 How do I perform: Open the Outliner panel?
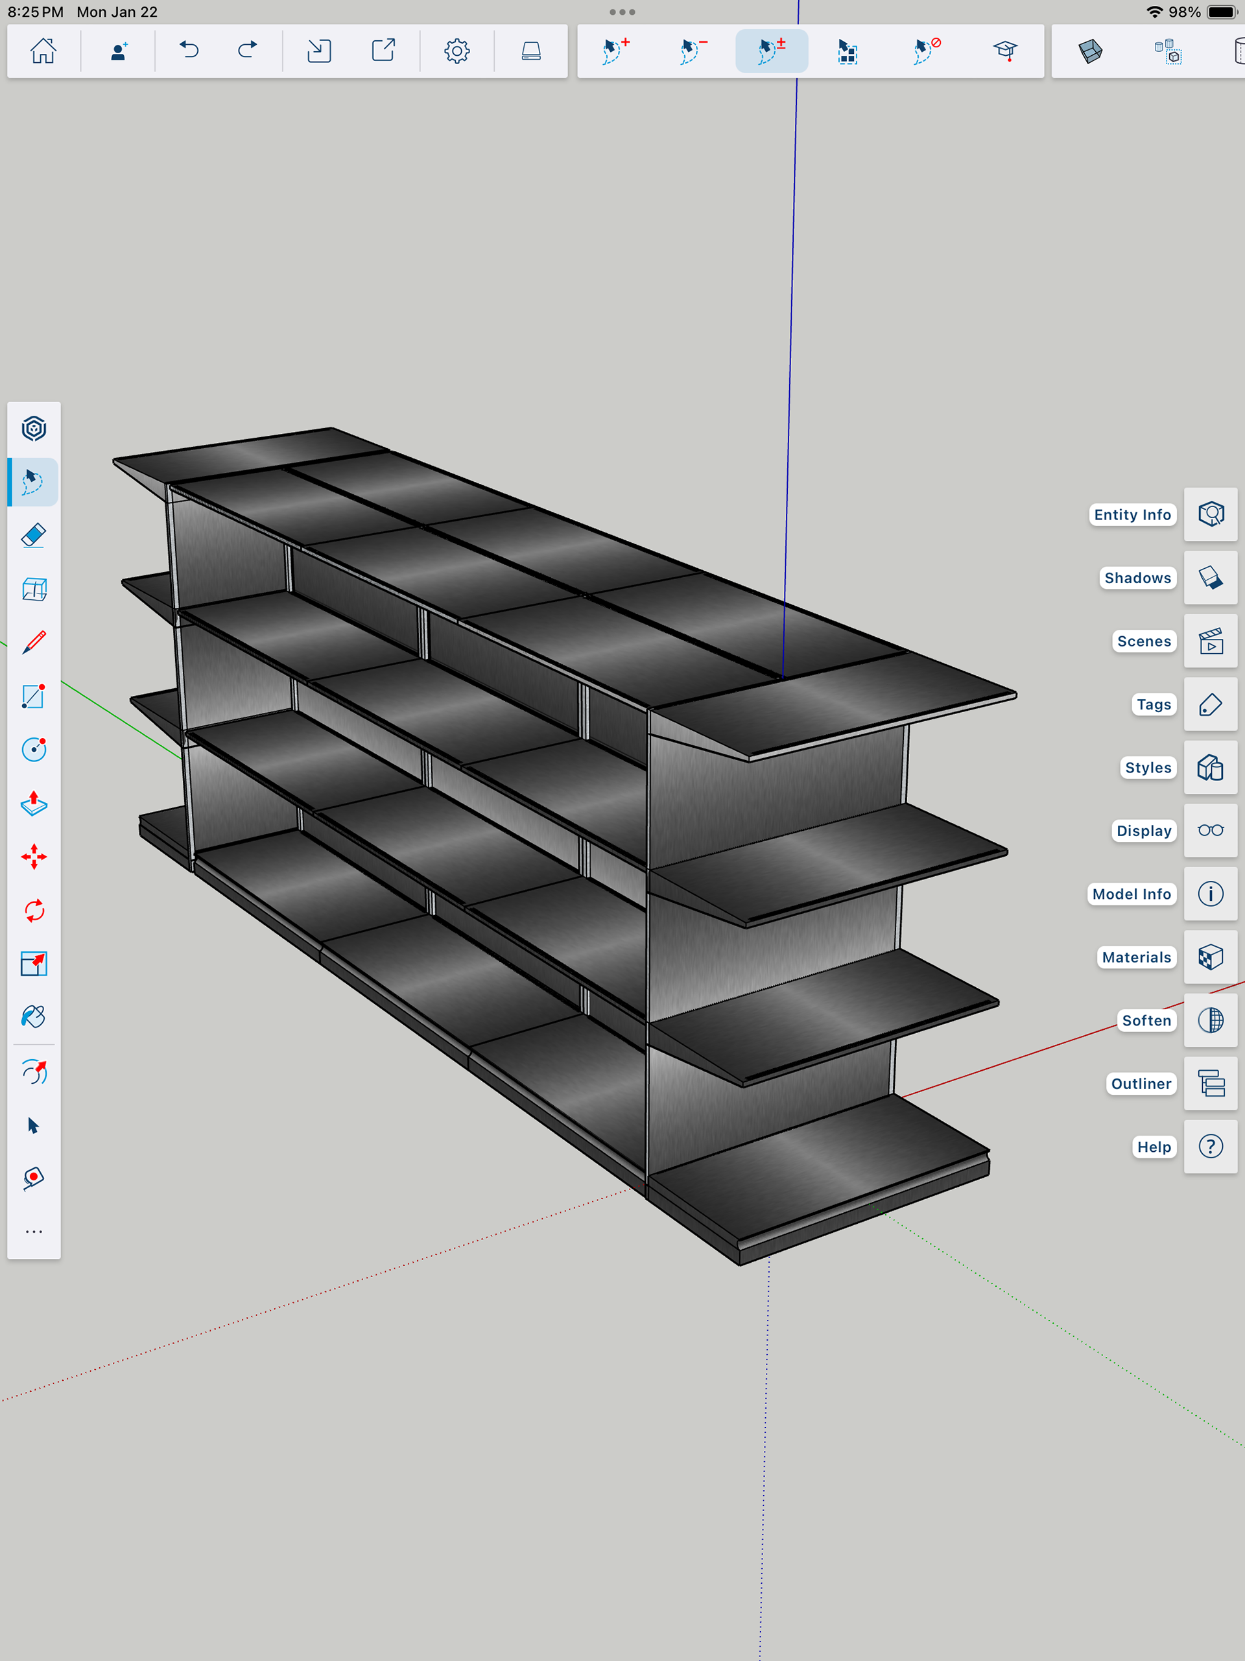click(1210, 1084)
